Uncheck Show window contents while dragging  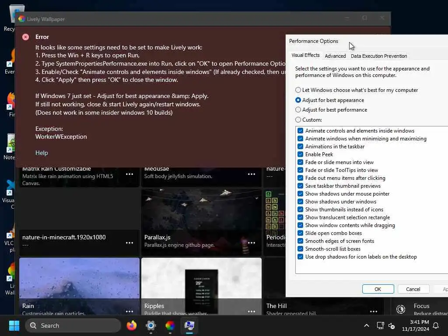300,225
